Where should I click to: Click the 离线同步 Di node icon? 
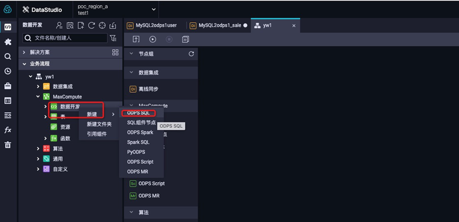click(x=133, y=89)
